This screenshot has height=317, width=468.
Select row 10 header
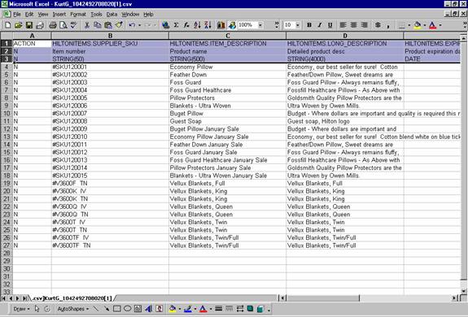[7, 114]
